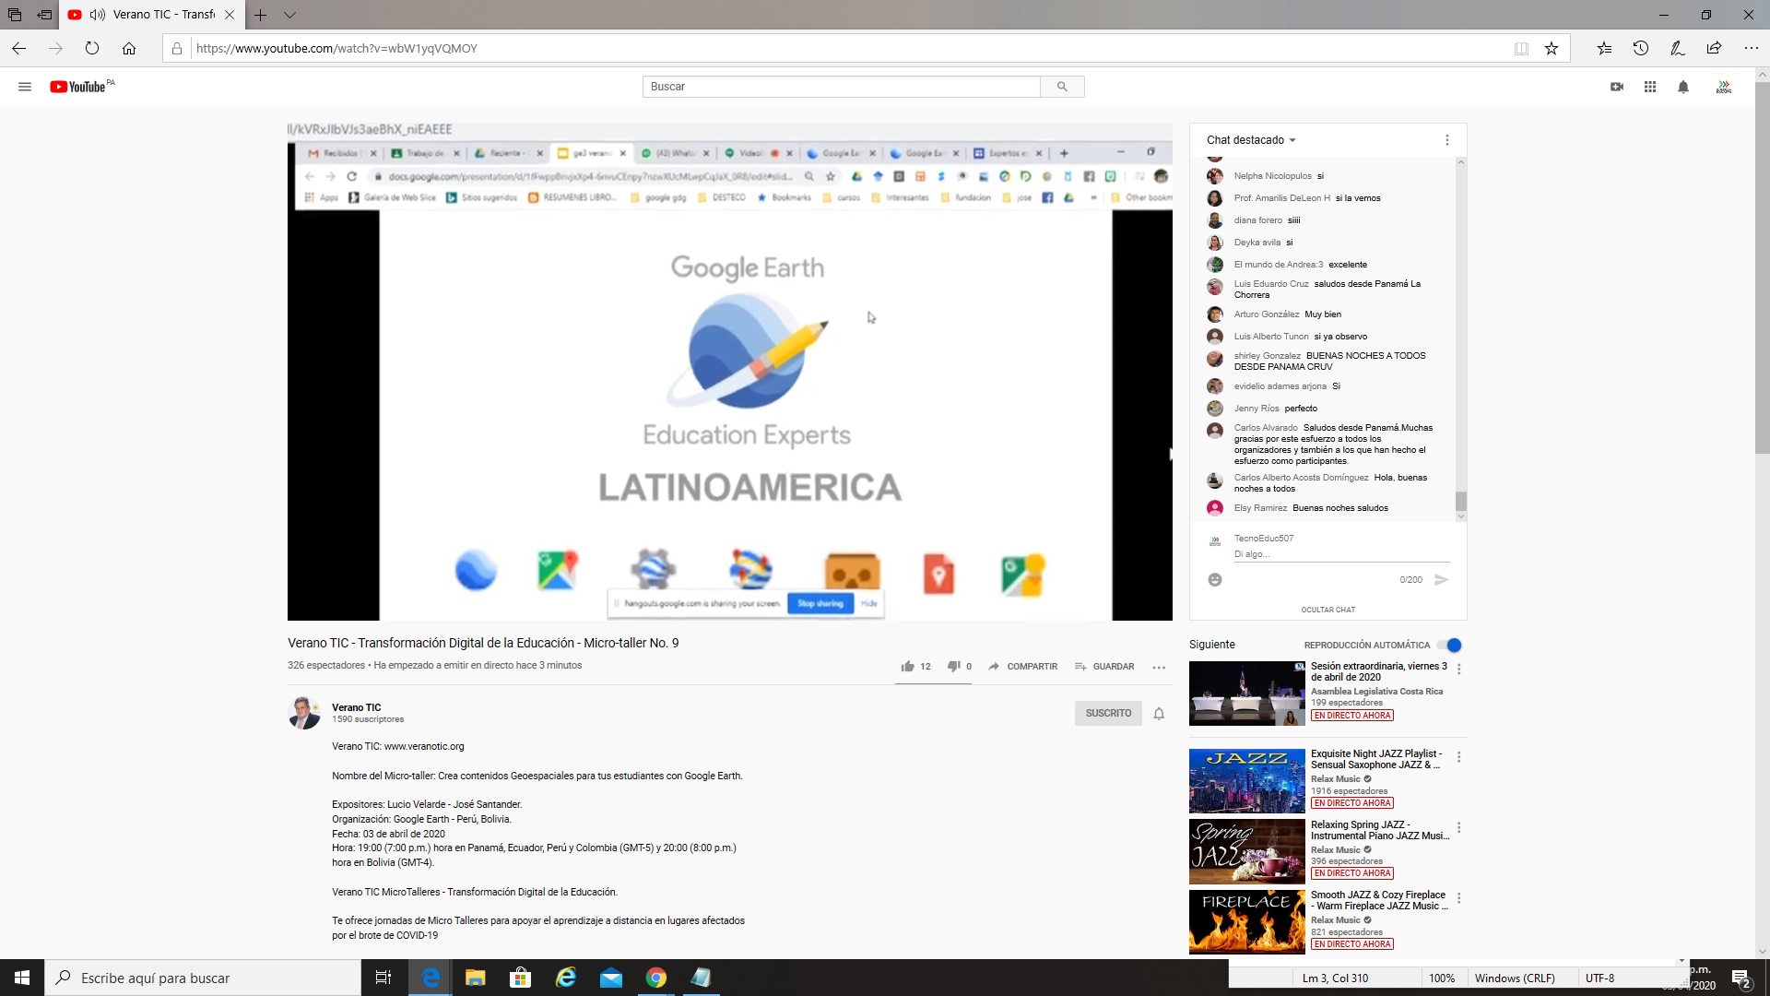Open the Sesión extraordinaria video thumbnail

pyautogui.click(x=1247, y=694)
